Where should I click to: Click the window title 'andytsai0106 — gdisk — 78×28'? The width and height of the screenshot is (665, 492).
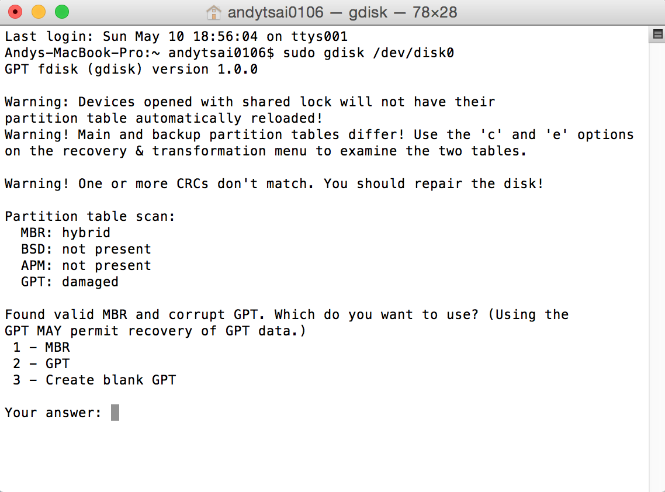[342, 12]
